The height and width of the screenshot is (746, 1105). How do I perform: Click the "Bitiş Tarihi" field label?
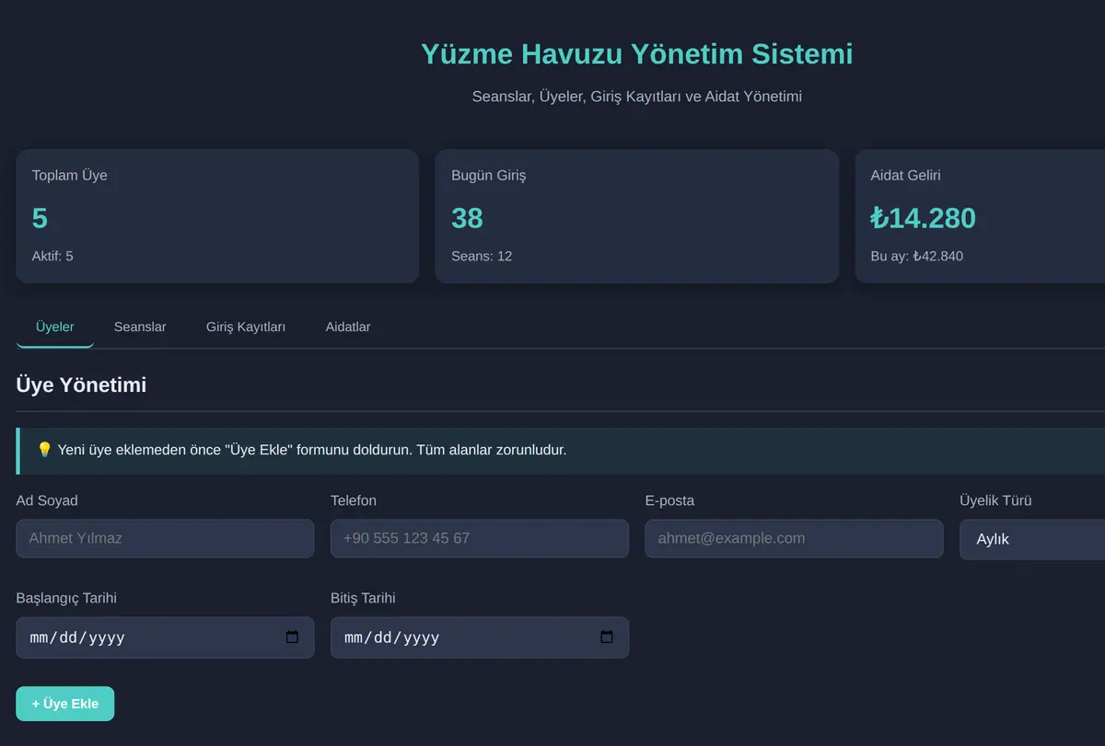(x=363, y=598)
